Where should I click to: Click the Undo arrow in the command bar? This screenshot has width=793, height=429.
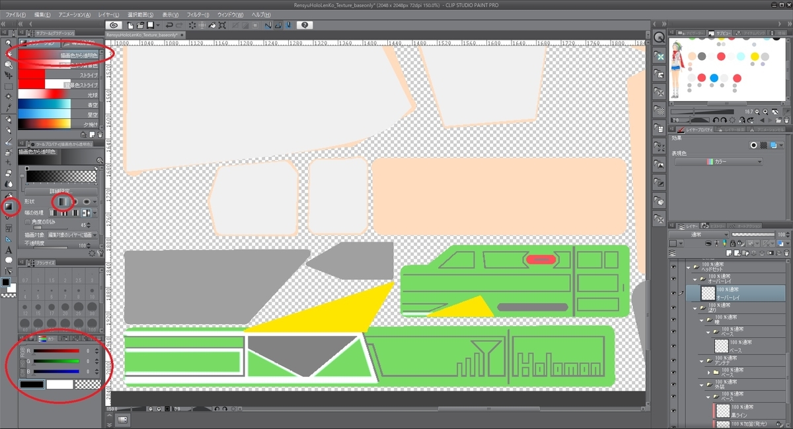click(x=169, y=25)
